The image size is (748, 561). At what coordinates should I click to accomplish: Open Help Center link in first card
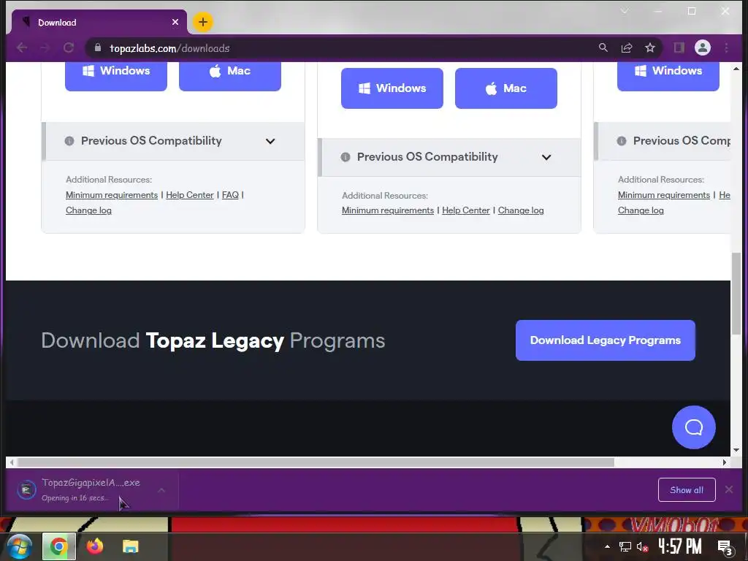tap(190, 194)
